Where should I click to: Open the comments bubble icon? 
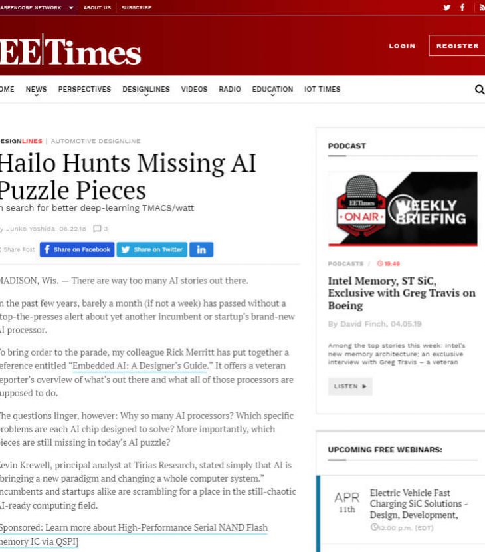pyautogui.click(x=97, y=229)
